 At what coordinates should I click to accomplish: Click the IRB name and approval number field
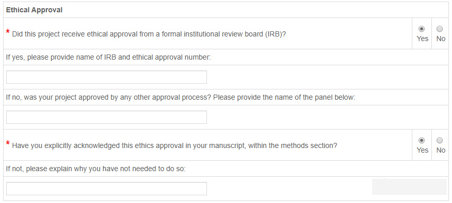(x=107, y=77)
